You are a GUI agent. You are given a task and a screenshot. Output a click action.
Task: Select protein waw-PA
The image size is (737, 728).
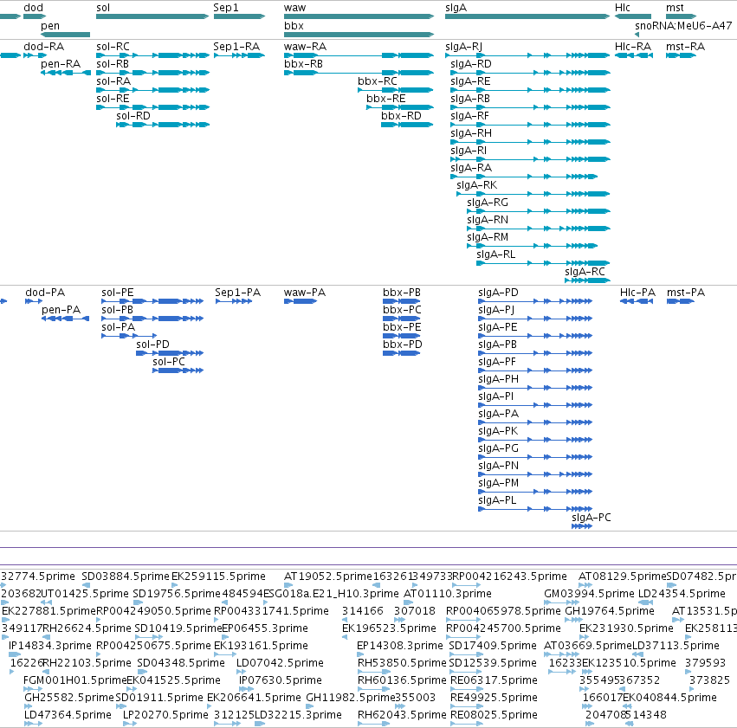click(305, 293)
